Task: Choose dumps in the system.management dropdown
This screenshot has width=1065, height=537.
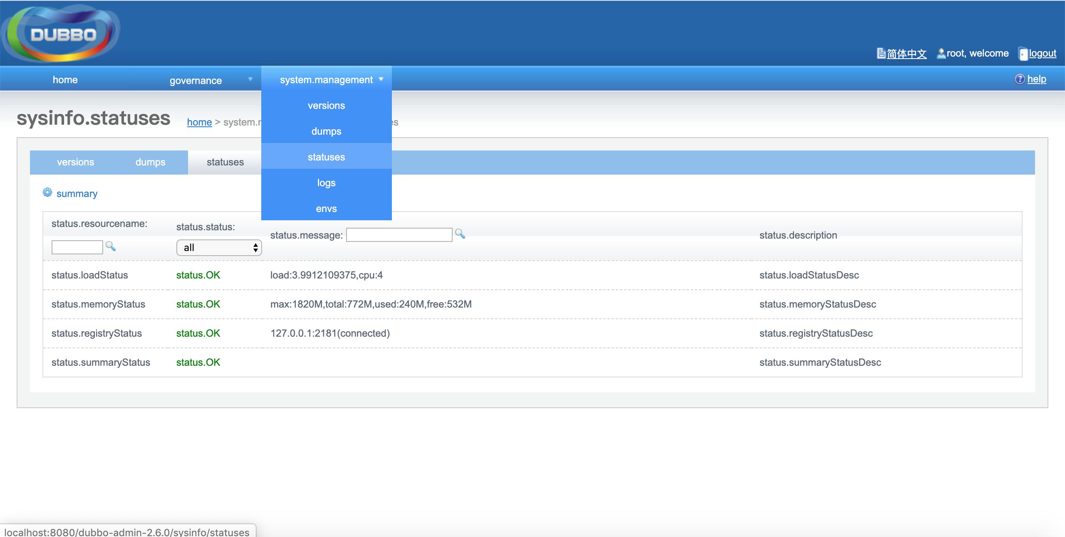Action: [x=326, y=131]
